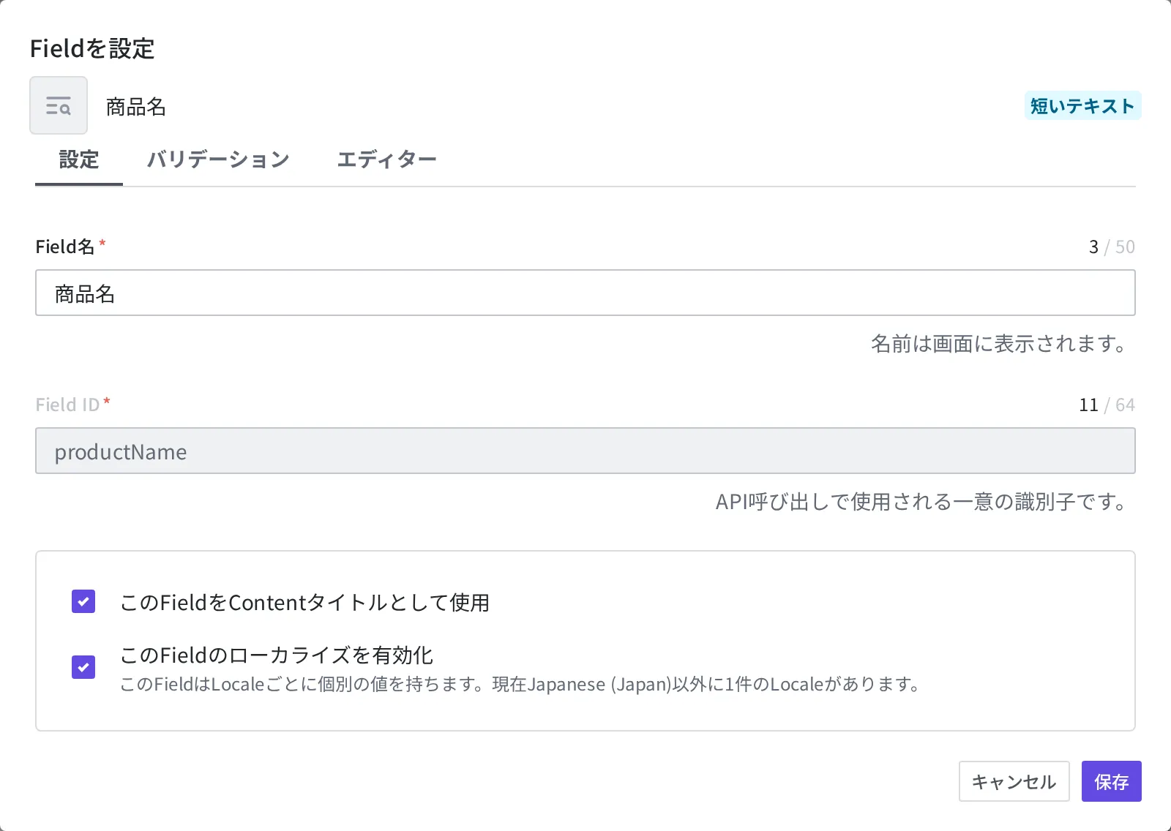Click the 11 / 64 character counter

[x=1107, y=405]
